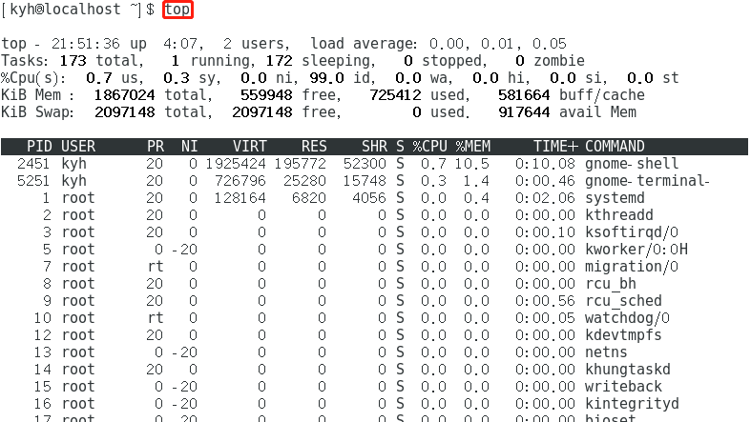The width and height of the screenshot is (751, 422).
Task: Select the kdevtmpfs process name
Action: [623, 335]
